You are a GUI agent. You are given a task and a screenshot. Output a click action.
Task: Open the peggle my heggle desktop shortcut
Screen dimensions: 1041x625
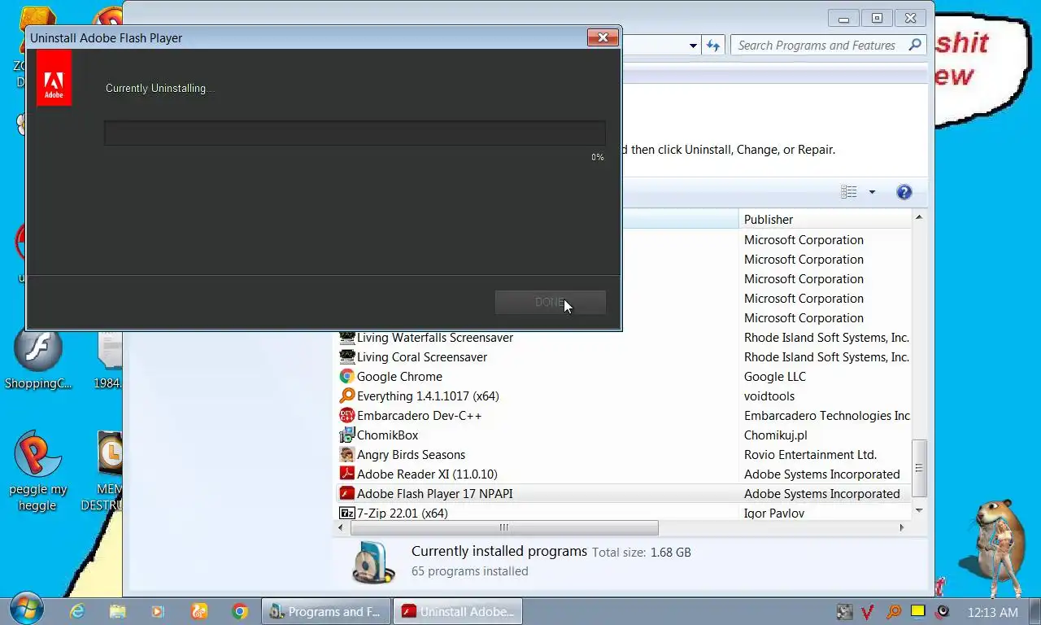[x=38, y=472]
